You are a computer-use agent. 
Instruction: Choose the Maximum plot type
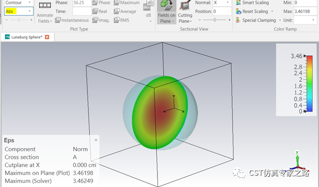pyautogui.click(x=127, y=3)
